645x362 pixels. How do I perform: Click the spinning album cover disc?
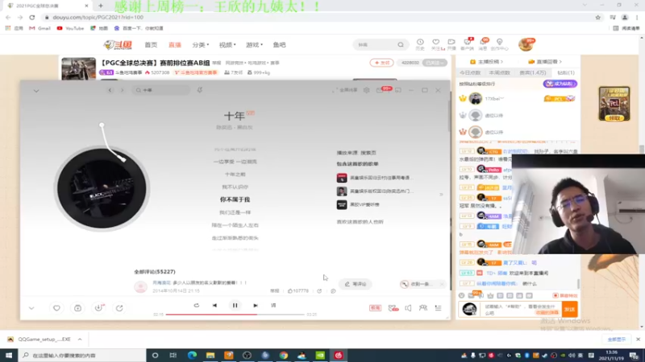(x=102, y=188)
